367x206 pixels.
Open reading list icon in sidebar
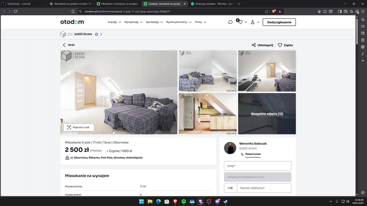pyautogui.click(x=363, y=47)
